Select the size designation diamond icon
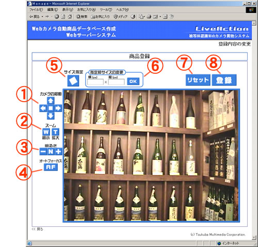Screen dimensions: 258x247 click(x=73, y=80)
